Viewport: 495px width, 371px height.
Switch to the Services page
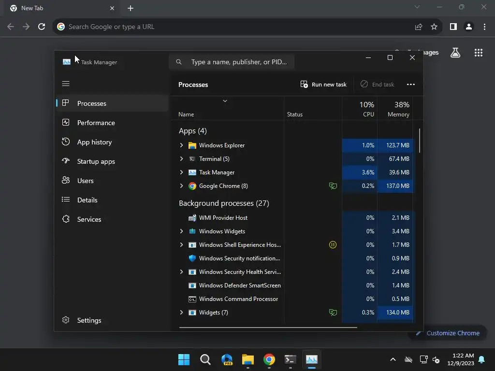(x=112, y=219)
